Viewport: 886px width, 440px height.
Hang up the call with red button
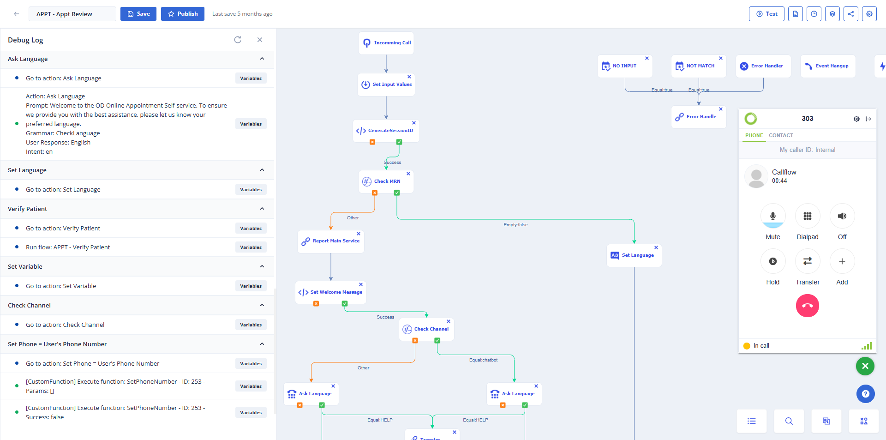[x=807, y=306]
